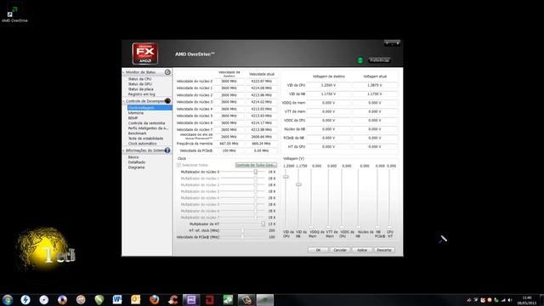Viewport: 544px width, 306px height.
Task: Open Premiere Pro from the taskbar
Action: click(x=191, y=300)
